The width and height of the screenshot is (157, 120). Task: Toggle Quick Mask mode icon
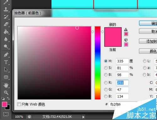click(x=6, y=114)
